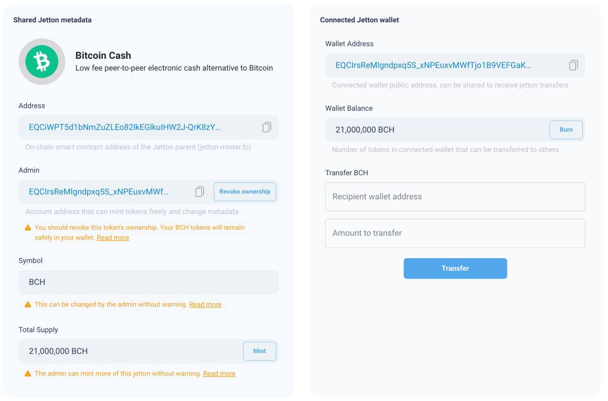The width and height of the screenshot is (608, 401).
Task: Copy the Admin address
Action: click(x=199, y=192)
